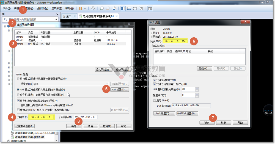Click the revert to snapshot icon

tap(108, 9)
